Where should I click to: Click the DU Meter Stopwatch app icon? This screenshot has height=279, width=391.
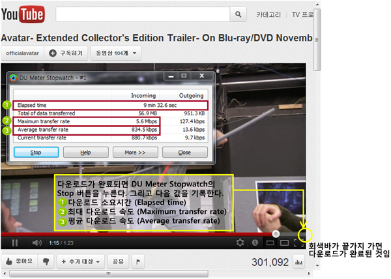13,78
